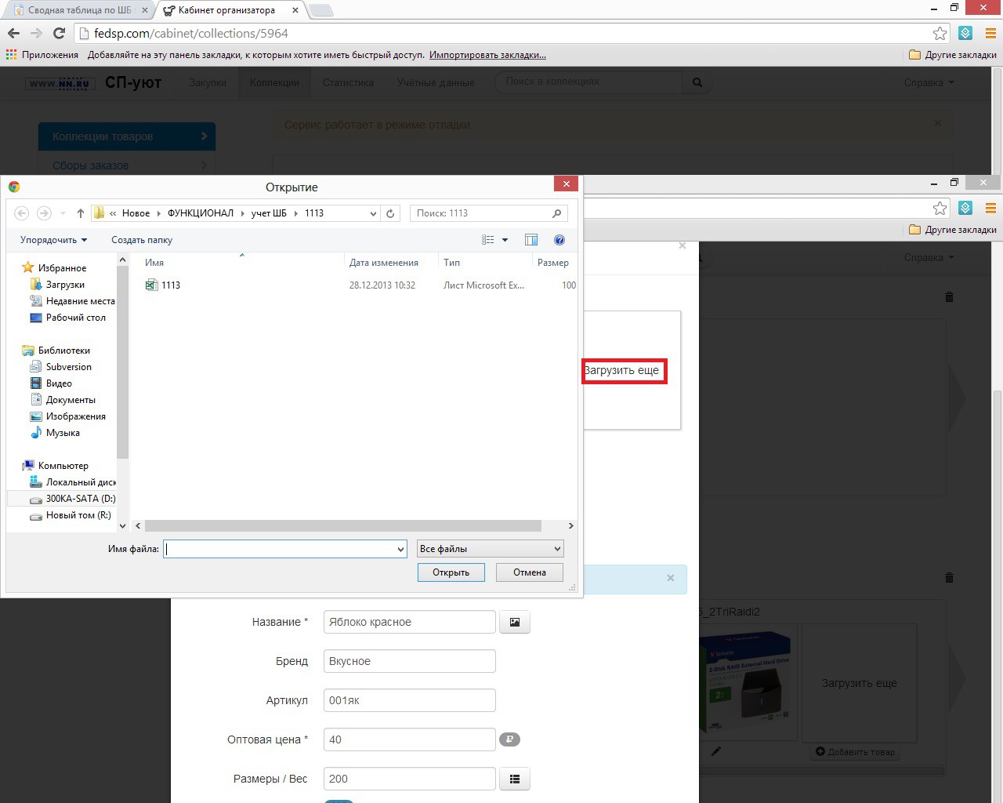Click the browser forward arrow
The height and width of the screenshot is (803, 1003).
pyautogui.click(x=36, y=33)
